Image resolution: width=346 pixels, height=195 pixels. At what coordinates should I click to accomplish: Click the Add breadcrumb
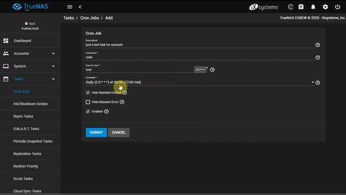pyautogui.click(x=109, y=18)
